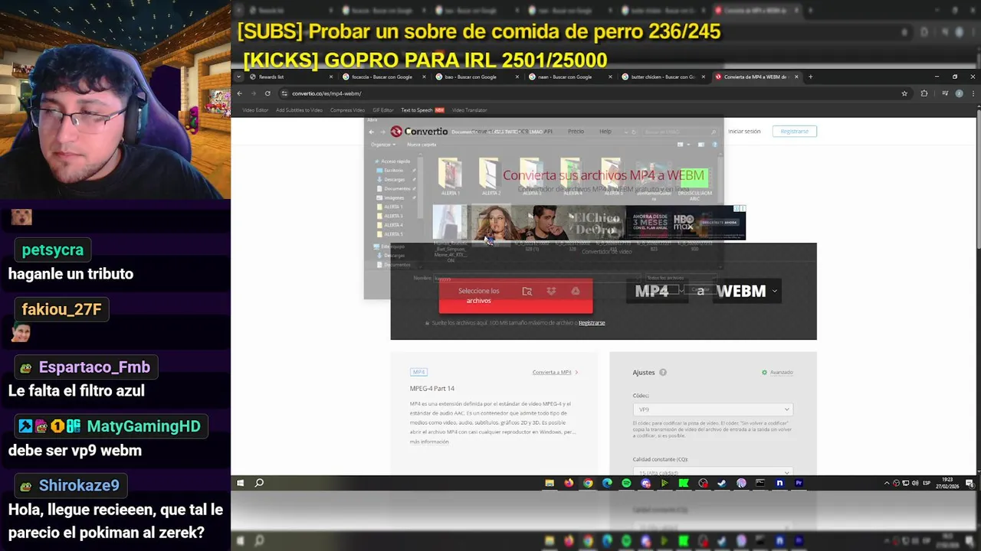Open Spotify from the taskbar

[626, 483]
